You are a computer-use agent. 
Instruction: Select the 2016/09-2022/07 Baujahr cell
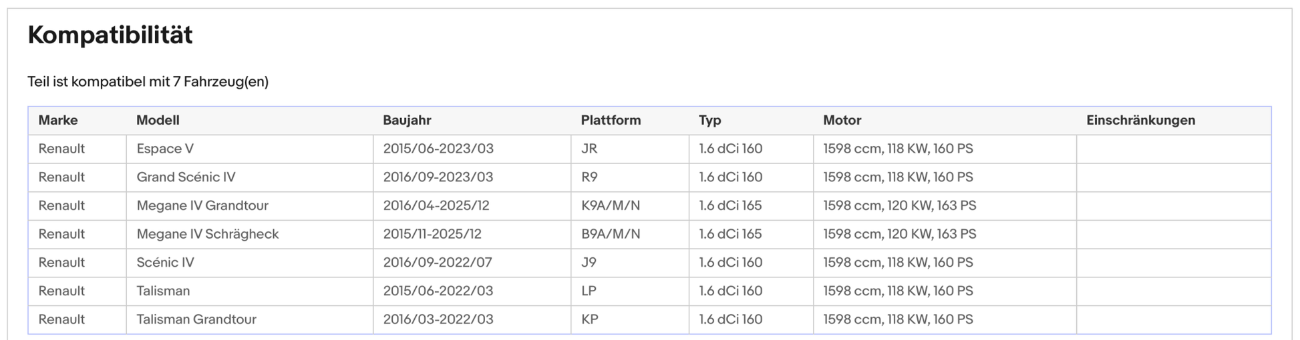[438, 263]
